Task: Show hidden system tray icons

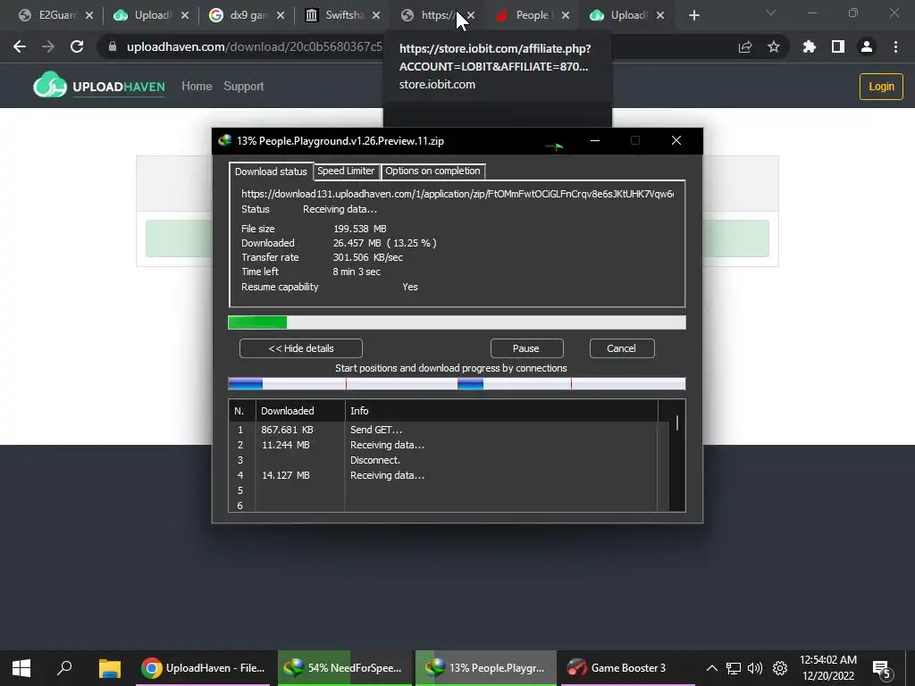Action: tap(711, 668)
